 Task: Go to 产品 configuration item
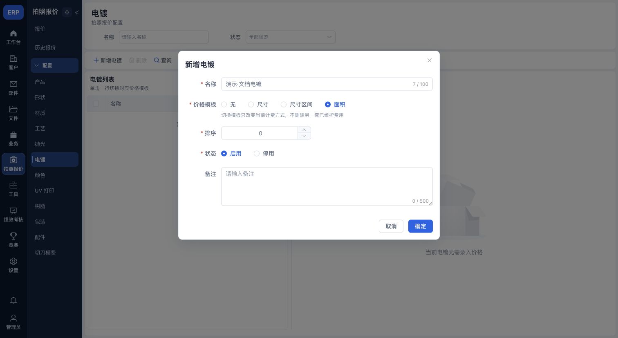pos(54,82)
